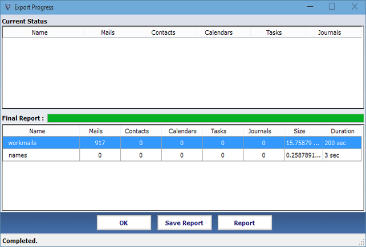This screenshot has width=366, height=247.
Task: Click the names row Journals cell
Action: pyautogui.click(x=264, y=155)
